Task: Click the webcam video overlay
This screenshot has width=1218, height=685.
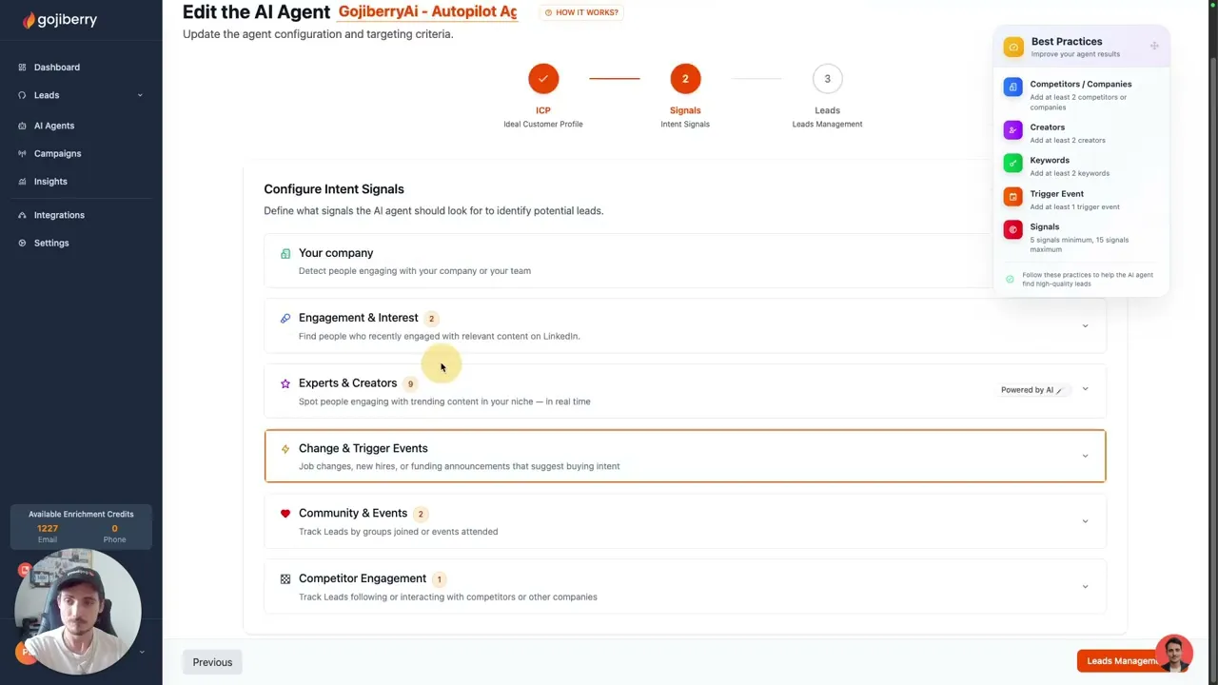Action: [x=78, y=611]
